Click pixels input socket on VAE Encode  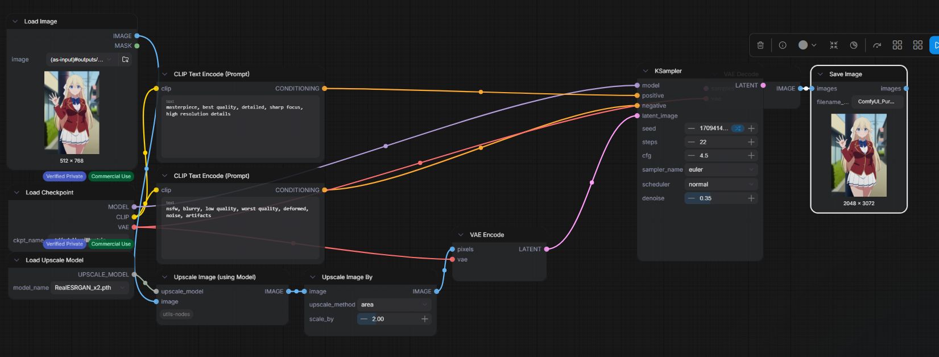coord(452,249)
